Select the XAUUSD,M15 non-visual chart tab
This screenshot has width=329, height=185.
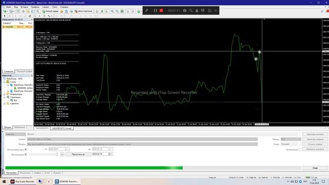click(42, 128)
